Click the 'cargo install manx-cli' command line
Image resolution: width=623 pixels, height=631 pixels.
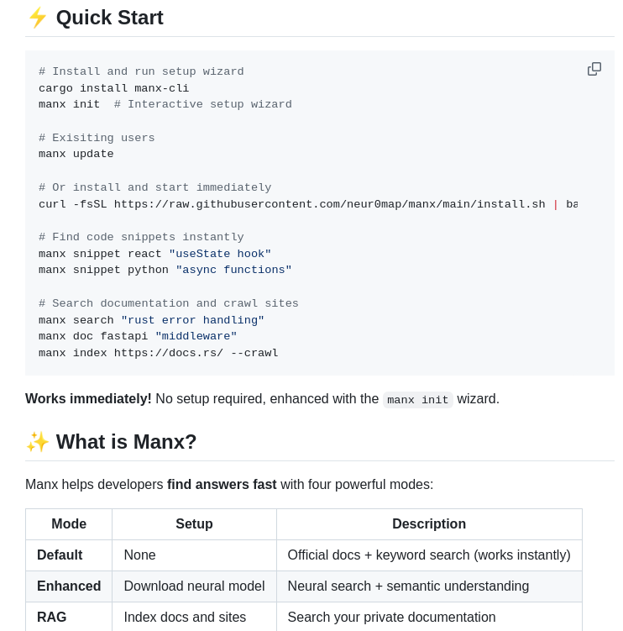(x=114, y=88)
